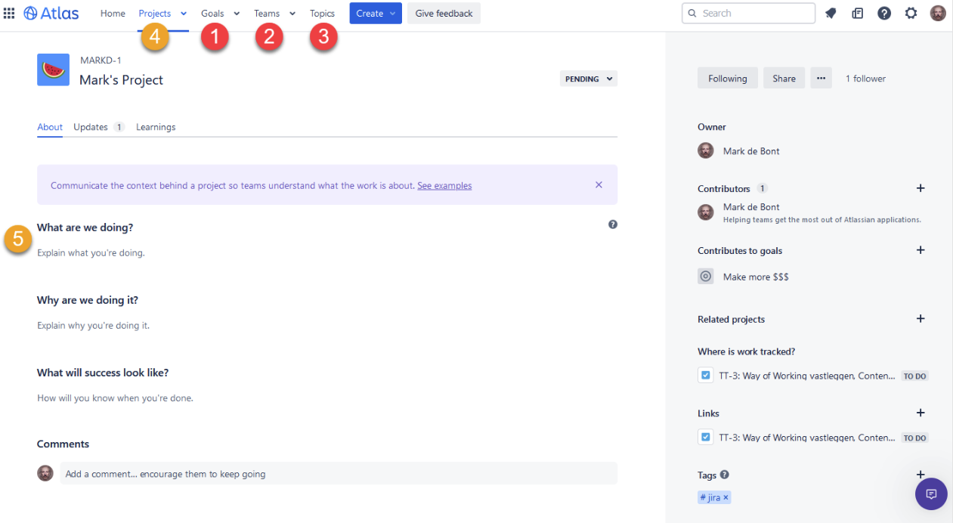
Task: Toggle the TT-3 checkbox under Links
Action: pyautogui.click(x=705, y=437)
